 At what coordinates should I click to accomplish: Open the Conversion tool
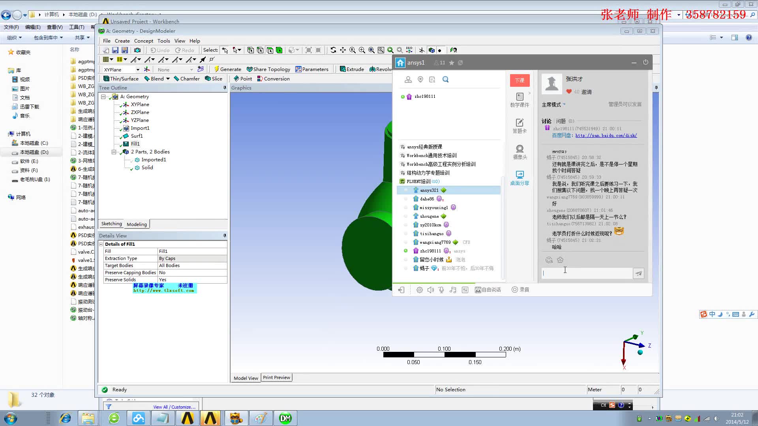pyautogui.click(x=274, y=78)
